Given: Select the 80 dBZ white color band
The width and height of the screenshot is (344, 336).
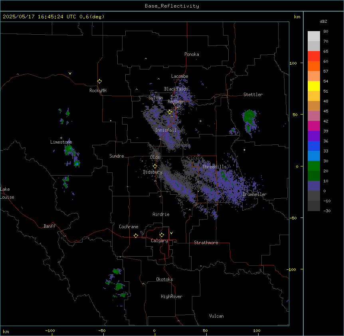Looking at the screenshot, I should click(x=314, y=36).
